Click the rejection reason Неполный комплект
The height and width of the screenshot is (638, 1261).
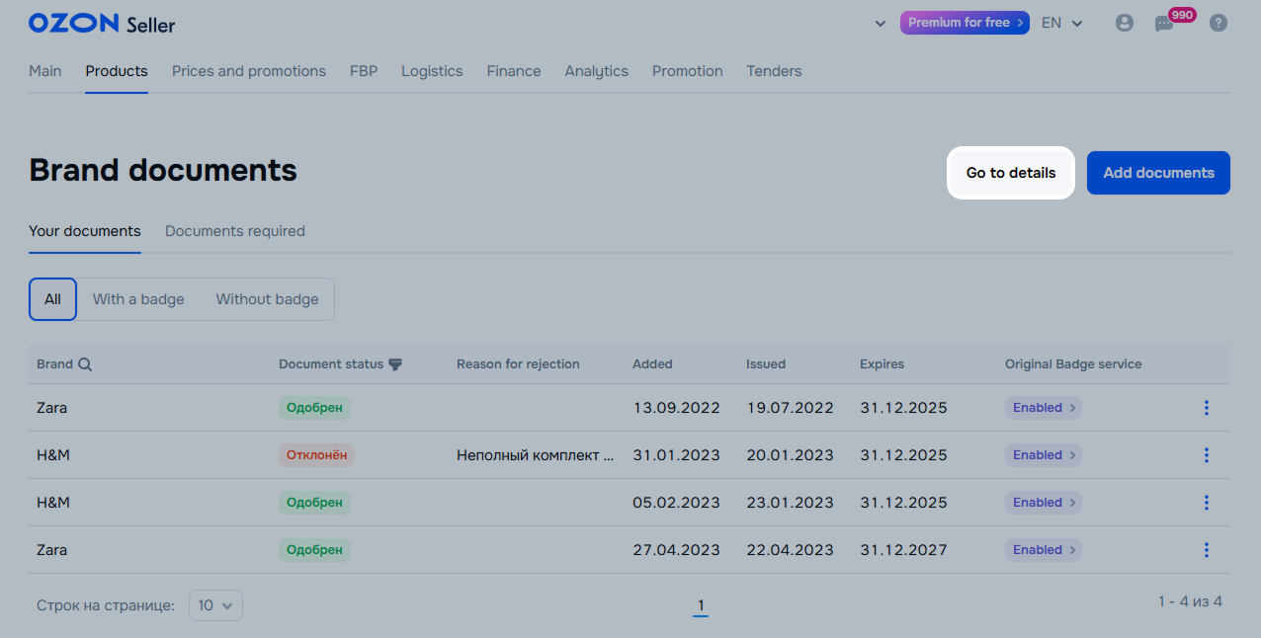pyautogui.click(x=536, y=455)
